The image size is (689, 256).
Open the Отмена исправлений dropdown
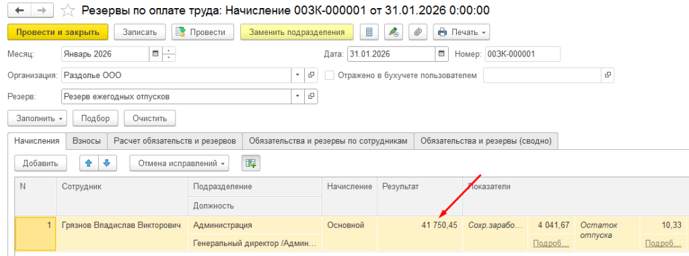pos(179,163)
